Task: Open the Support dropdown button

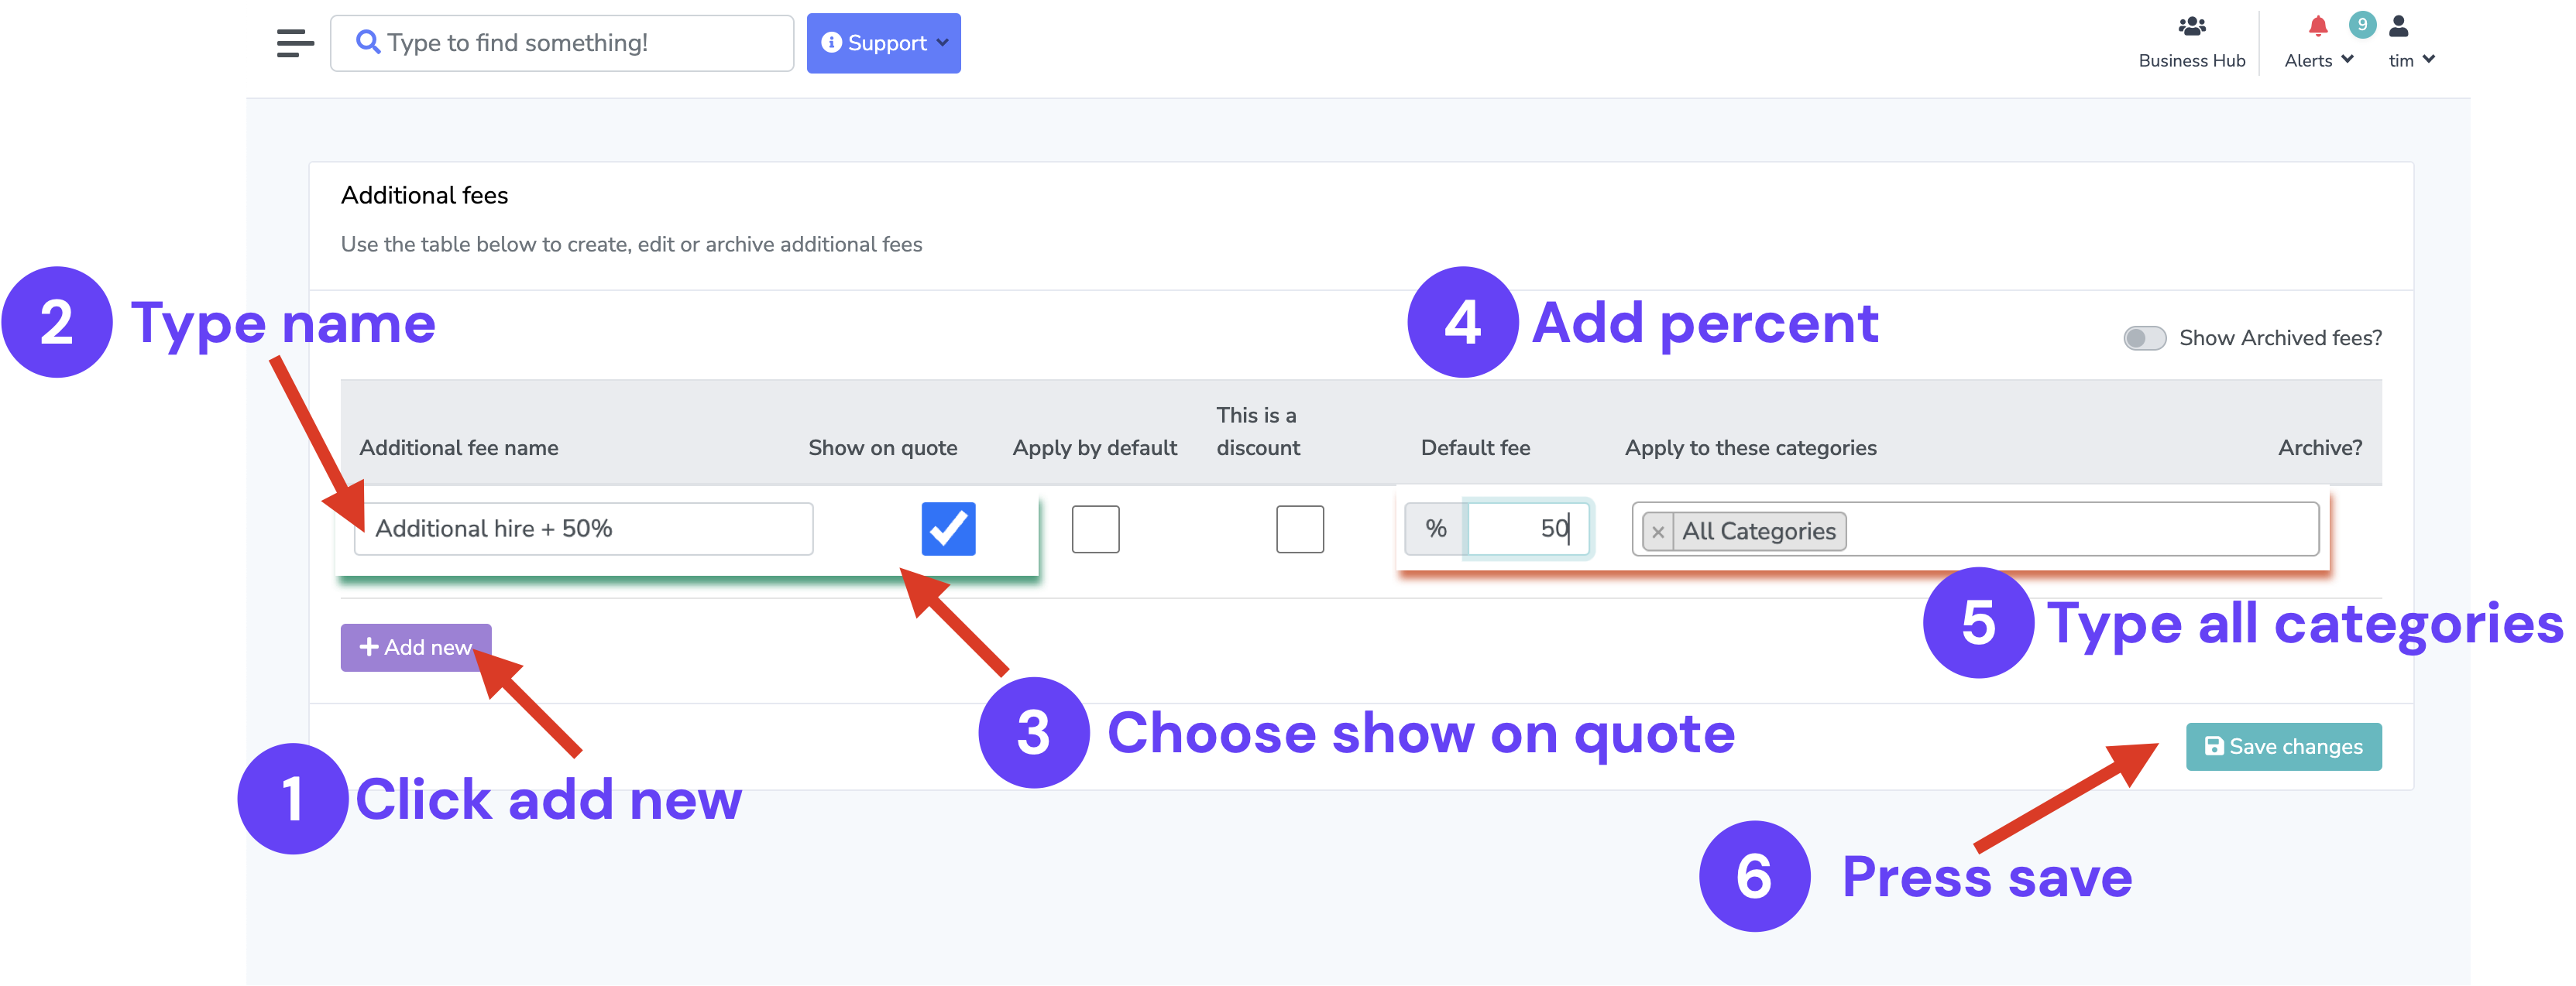Action: tap(883, 43)
